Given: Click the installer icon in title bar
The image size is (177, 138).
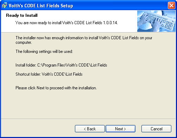Looking at the screenshot, I should point(5,6).
